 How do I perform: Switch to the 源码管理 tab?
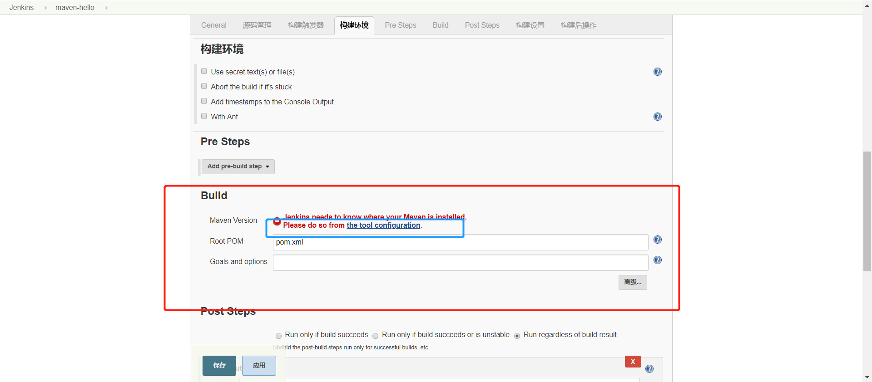click(x=257, y=25)
